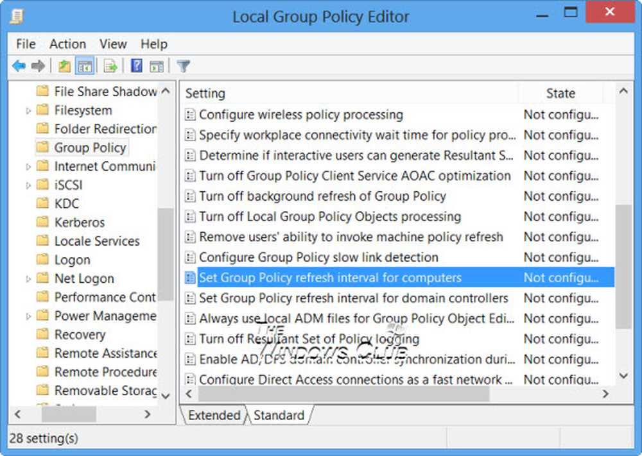Click the settings list vertical scrollbar down arrow
642x456 pixels.
tap(623, 376)
